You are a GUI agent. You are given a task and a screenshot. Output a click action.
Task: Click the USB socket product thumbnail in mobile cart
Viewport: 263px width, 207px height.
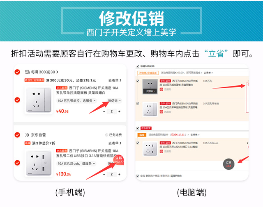39,163
